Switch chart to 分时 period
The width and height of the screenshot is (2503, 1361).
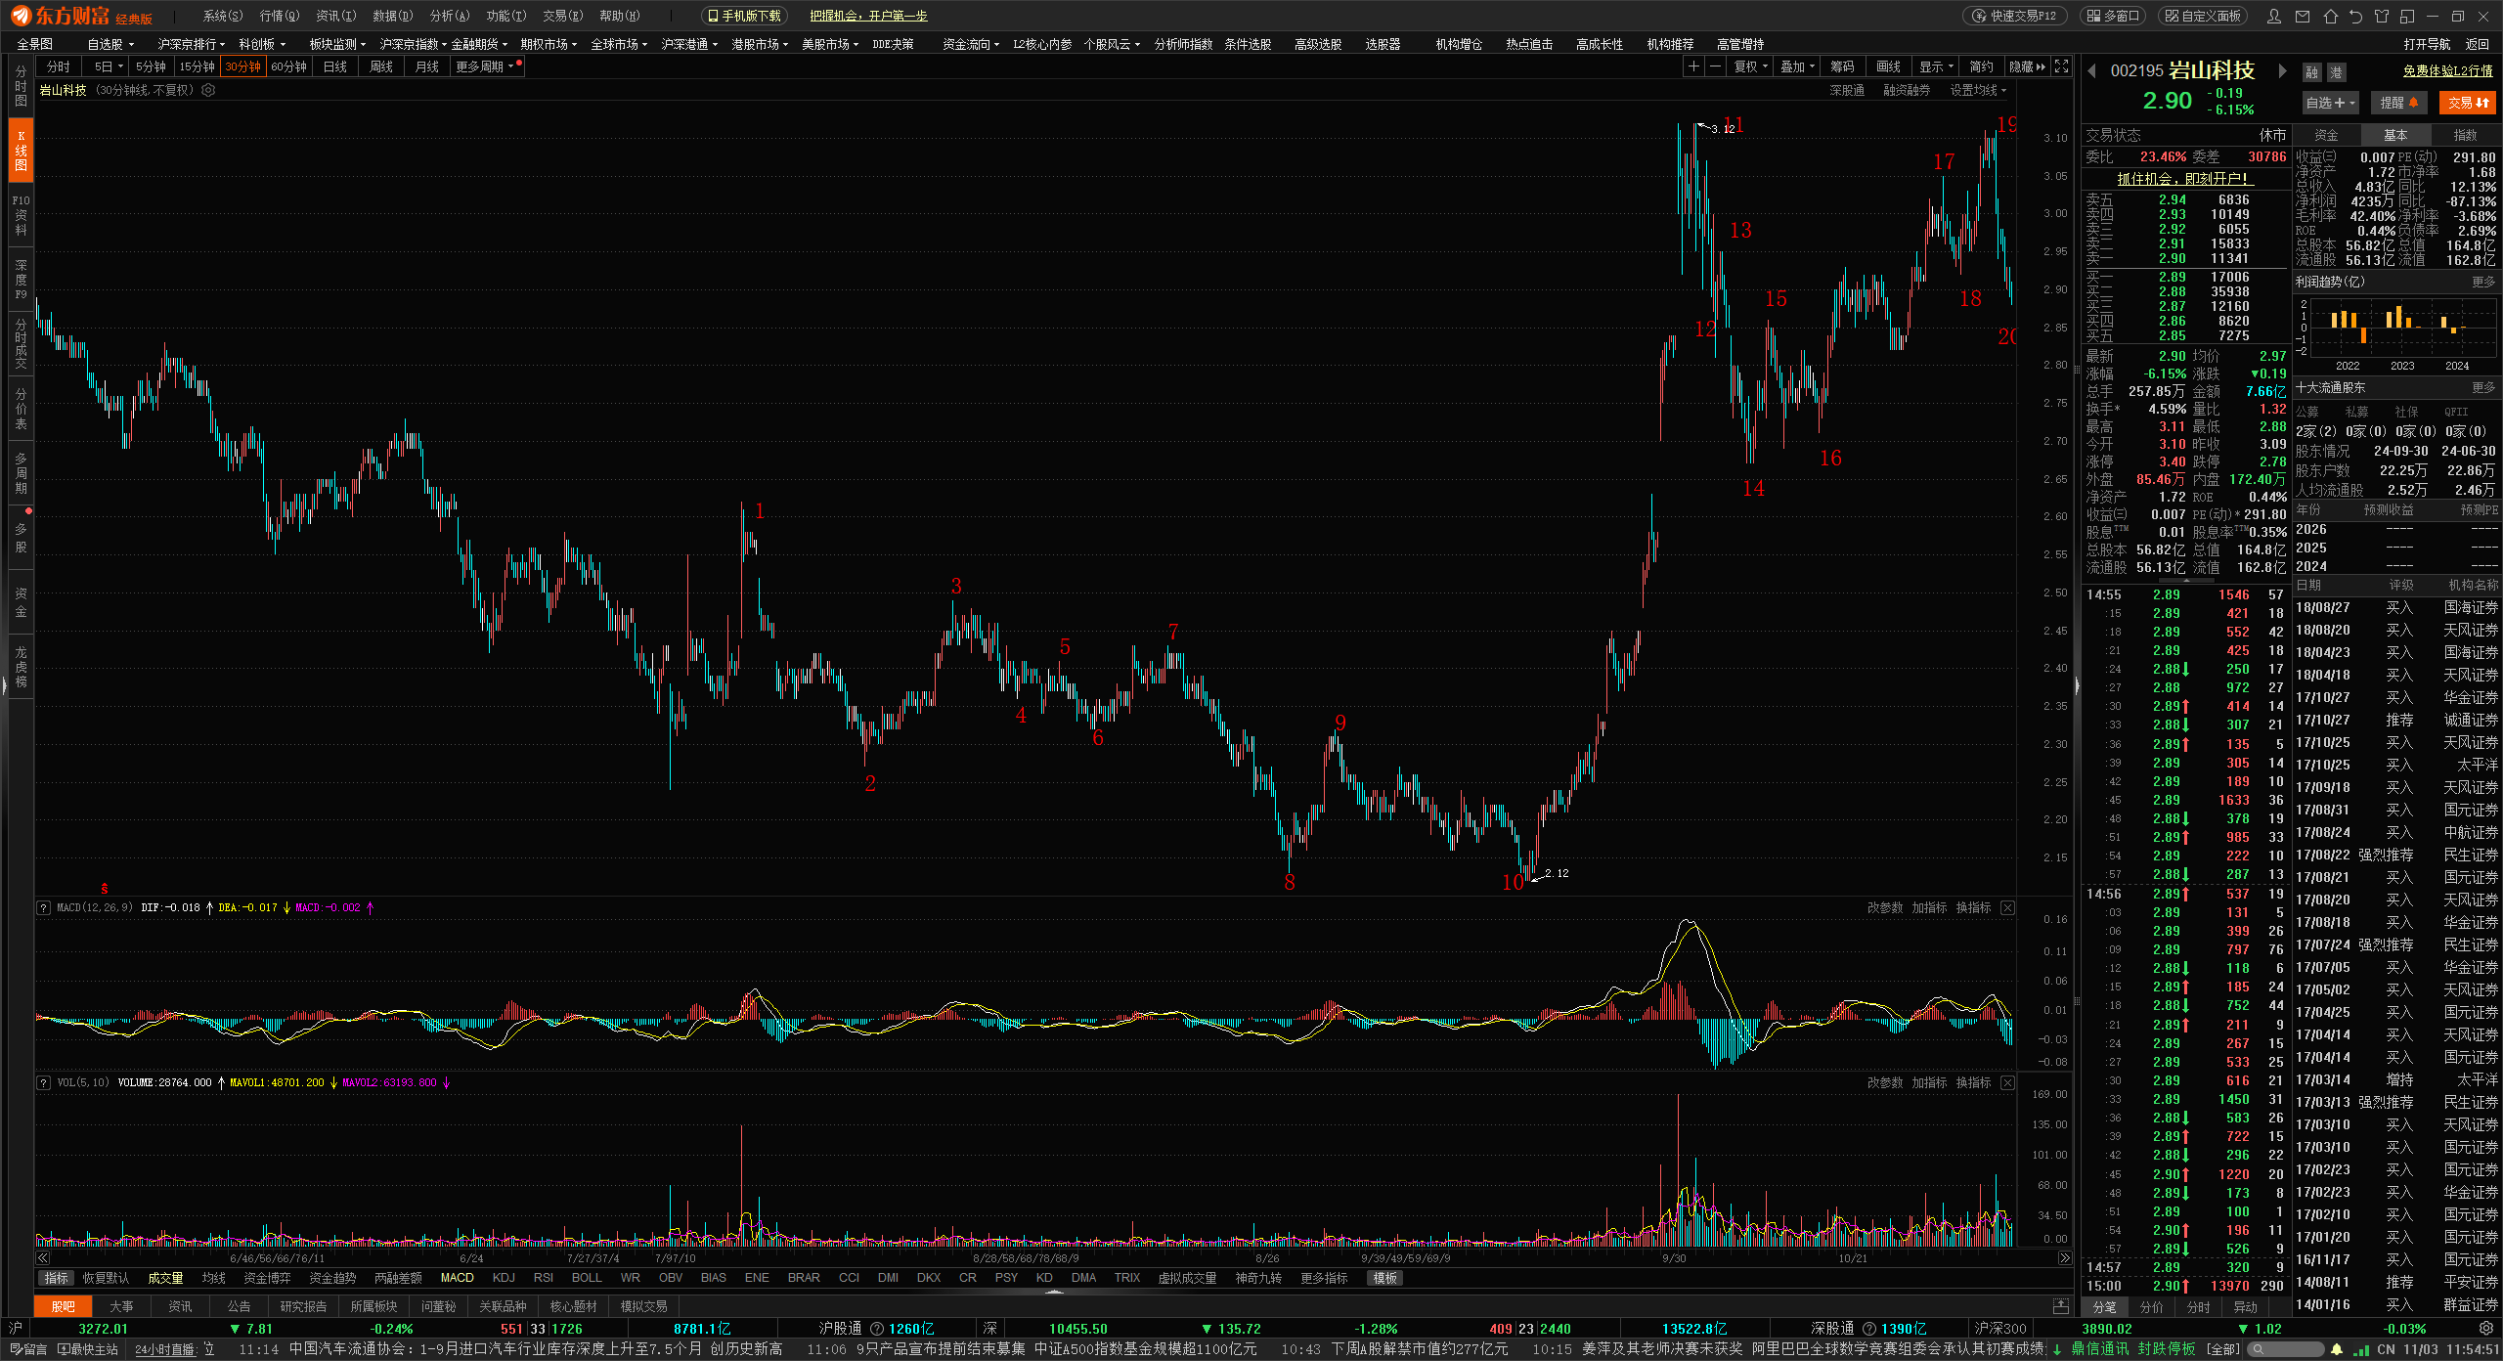(x=59, y=66)
